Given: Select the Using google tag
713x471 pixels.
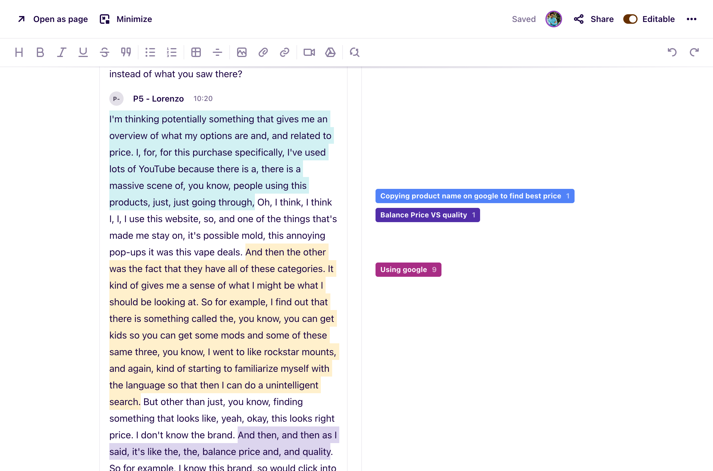Looking at the screenshot, I should point(408,269).
